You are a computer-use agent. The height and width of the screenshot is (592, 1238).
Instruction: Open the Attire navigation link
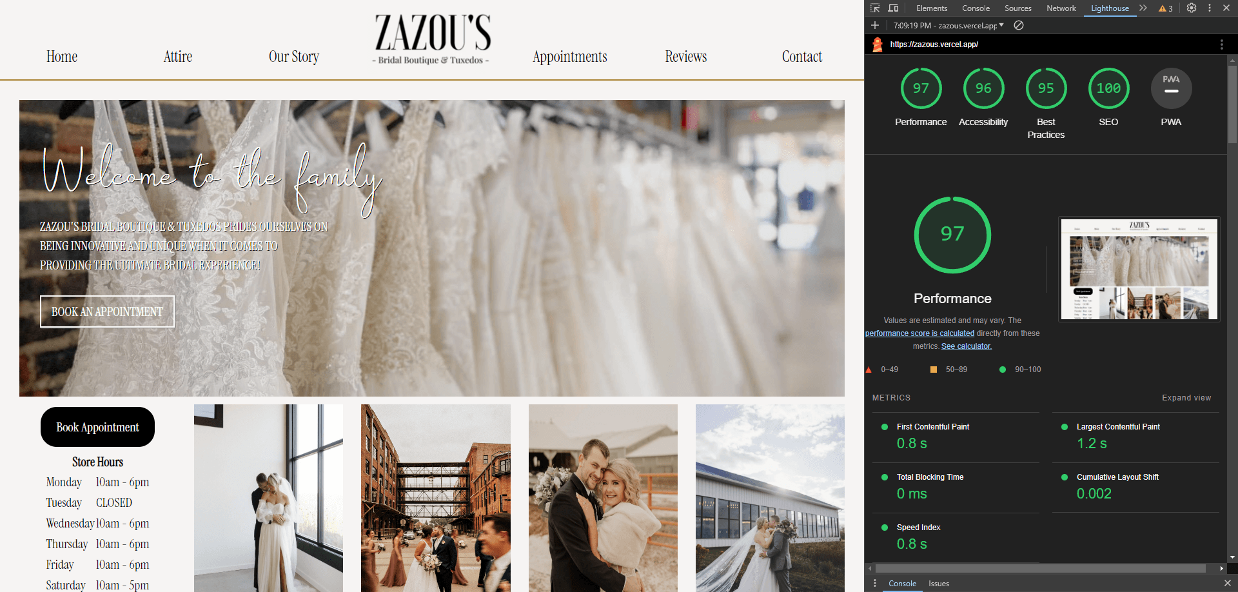(178, 57)
